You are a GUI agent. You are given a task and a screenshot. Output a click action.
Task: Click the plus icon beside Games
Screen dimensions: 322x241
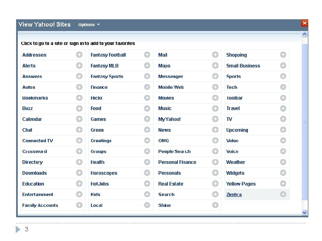point(147,119)
